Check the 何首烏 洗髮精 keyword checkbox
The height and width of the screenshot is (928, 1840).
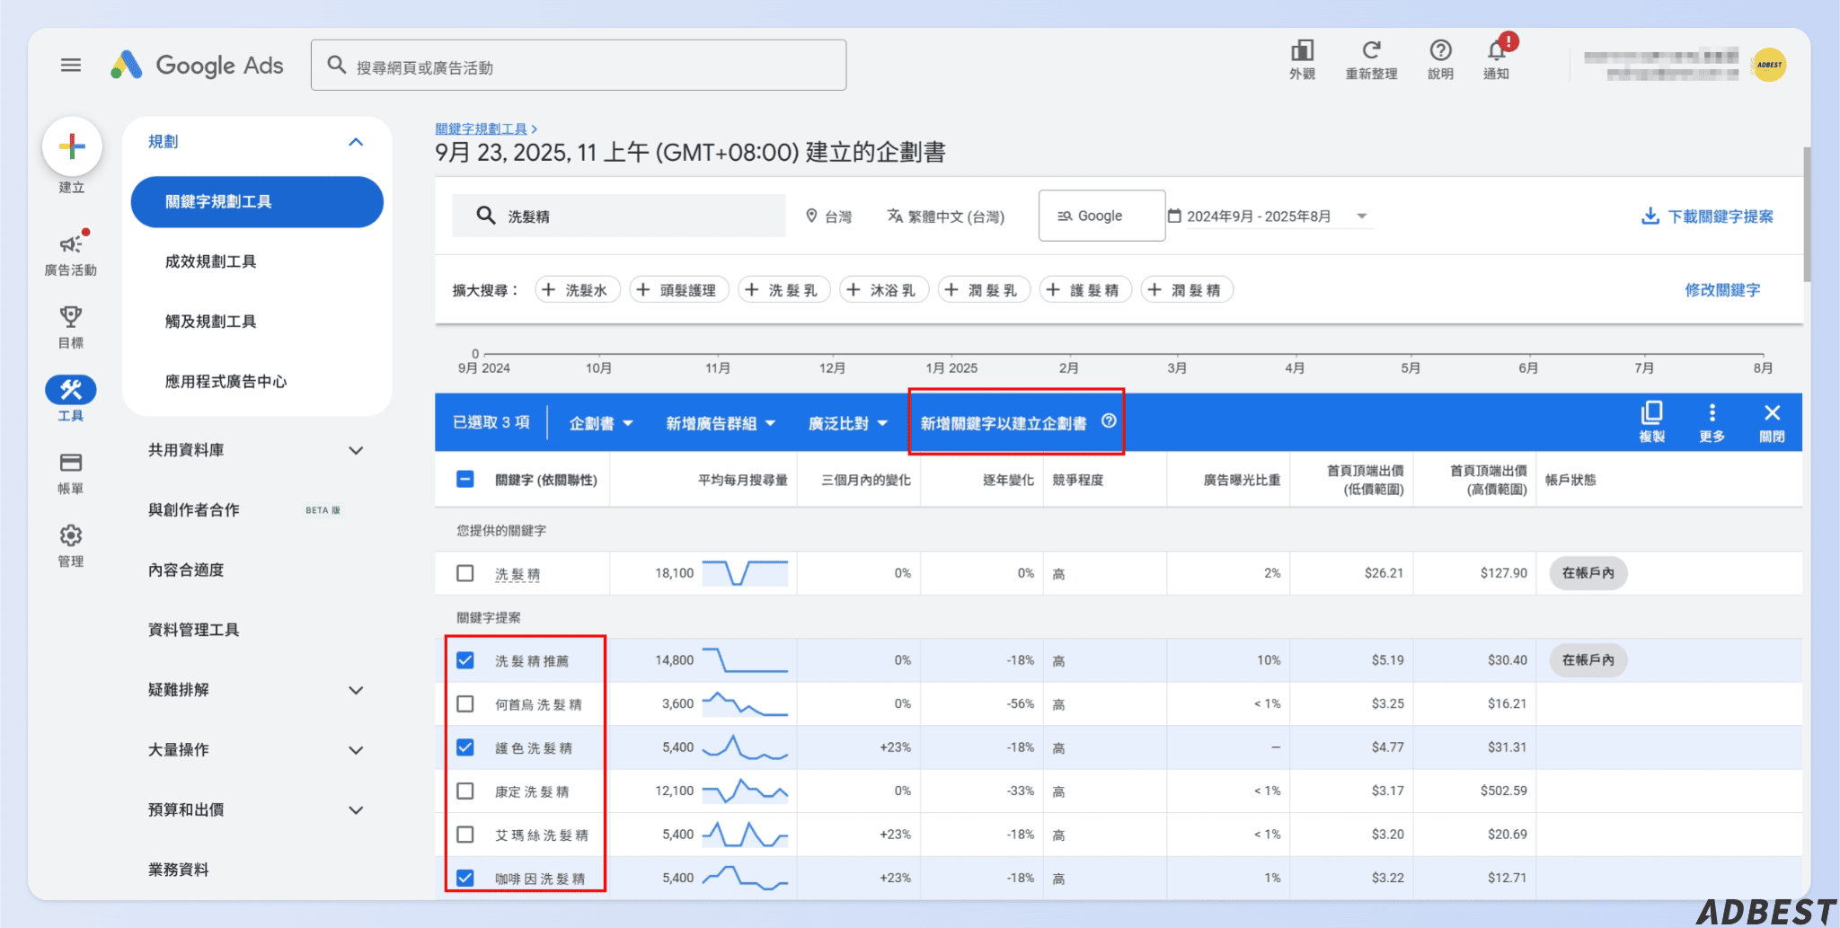(465, 704)
